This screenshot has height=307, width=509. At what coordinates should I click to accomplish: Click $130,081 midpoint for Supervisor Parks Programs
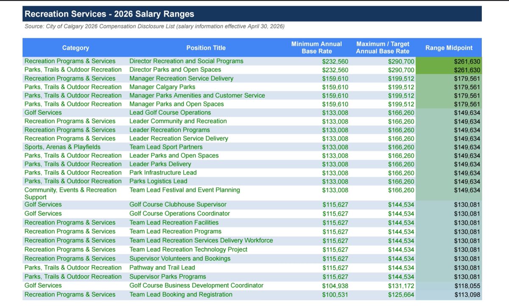pos(467,276)
